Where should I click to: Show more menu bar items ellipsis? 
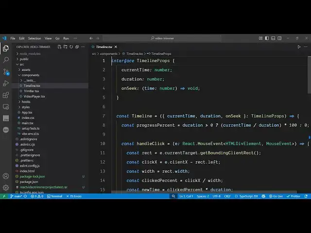(75, 38)
